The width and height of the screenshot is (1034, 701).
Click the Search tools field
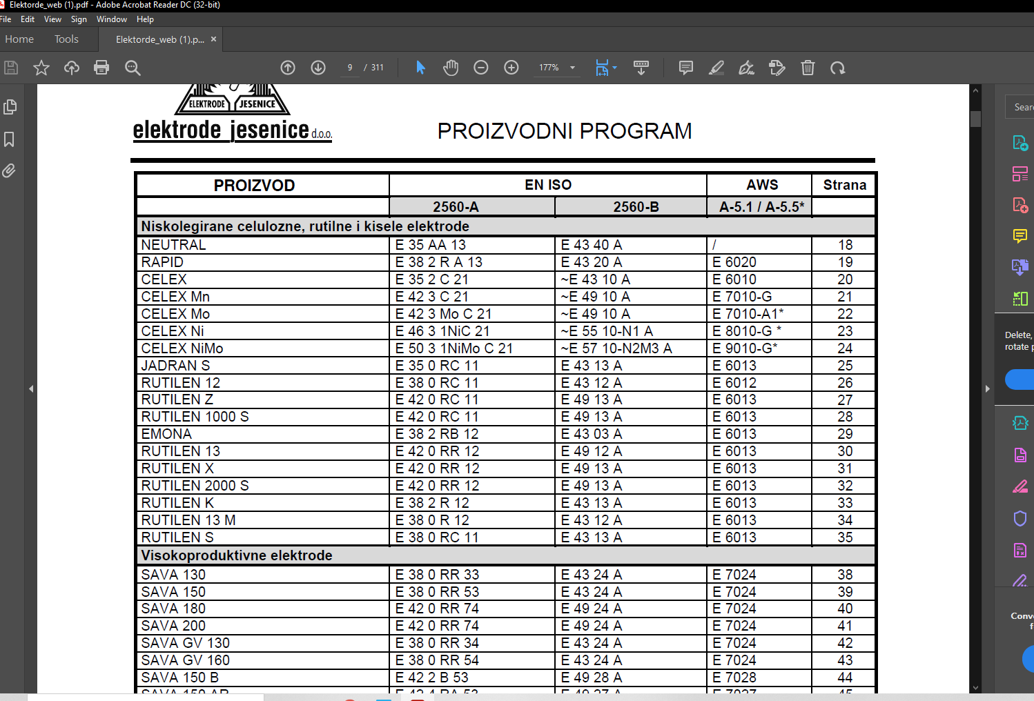[x=1020, y=107]
